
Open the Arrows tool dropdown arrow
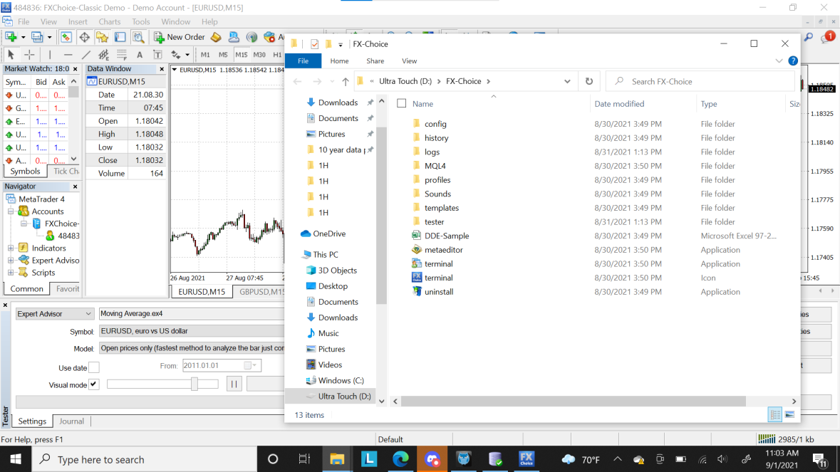[x=187, y=55]
